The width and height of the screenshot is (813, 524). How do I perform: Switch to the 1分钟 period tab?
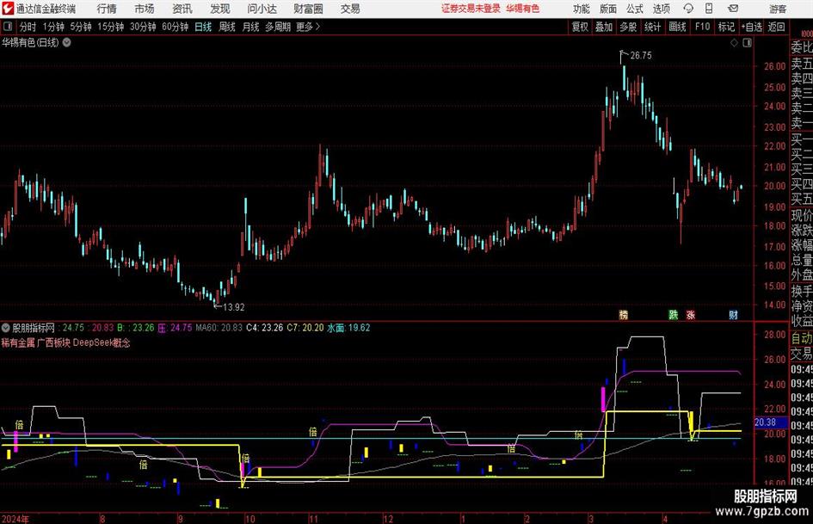click(53, 27)
